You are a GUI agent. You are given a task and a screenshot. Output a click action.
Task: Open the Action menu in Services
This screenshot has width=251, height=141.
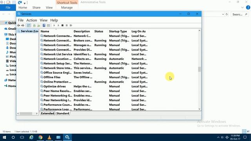coord(31,20)
